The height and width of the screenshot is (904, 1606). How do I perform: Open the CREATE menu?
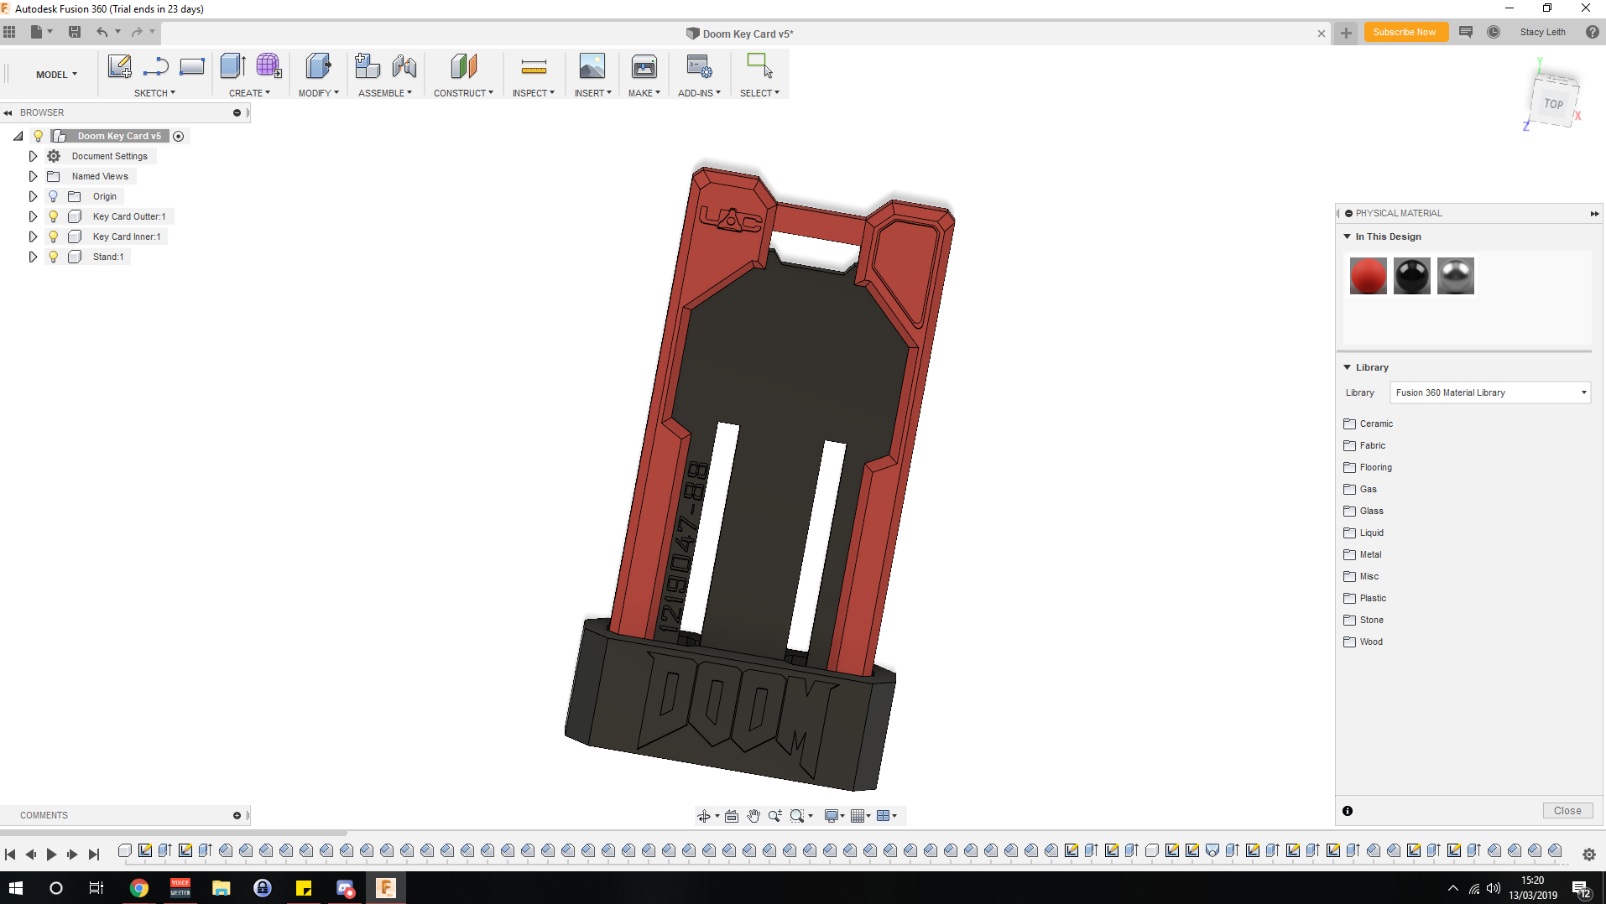click(x=249, y=93)
